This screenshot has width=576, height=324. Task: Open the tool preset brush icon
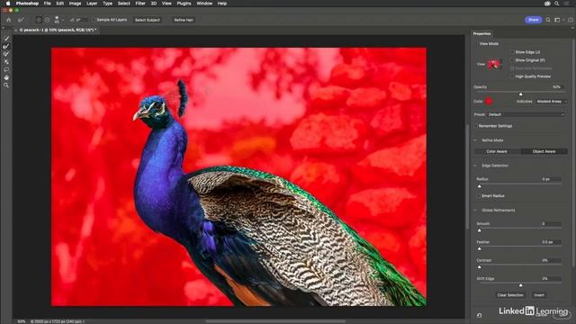pos(21,20)
